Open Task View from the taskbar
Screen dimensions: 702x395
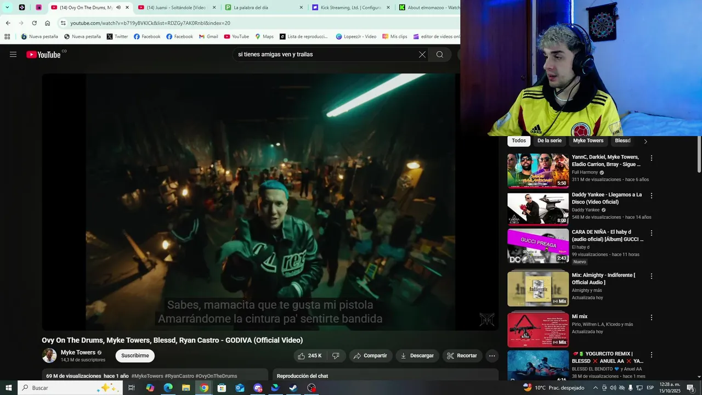coord(132,388)
